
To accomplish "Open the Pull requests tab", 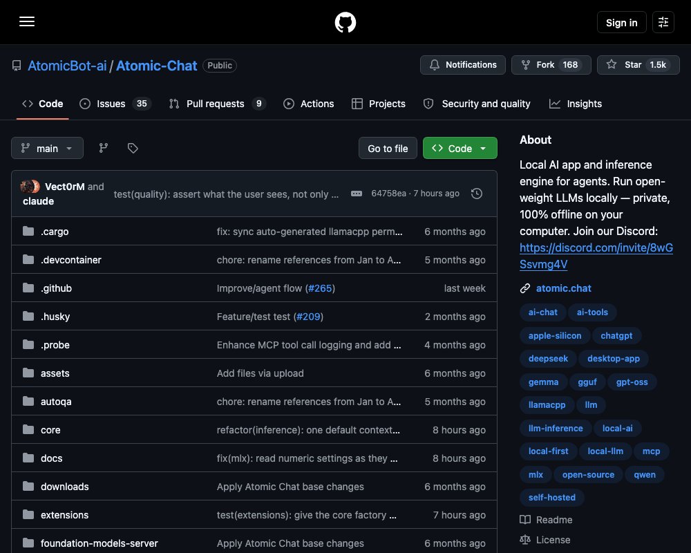I will [217, 104].
